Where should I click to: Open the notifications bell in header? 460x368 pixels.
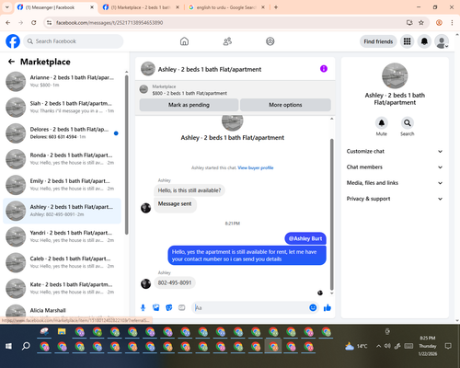tap(424, 41)
